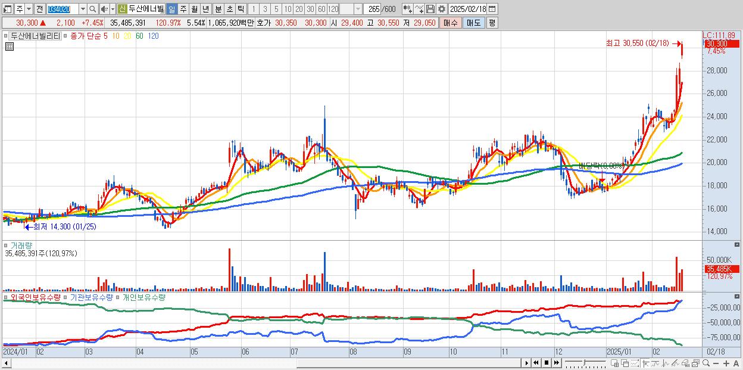Click the chart comparison tool icon
This screenshot has height=370, width=743.
pos(407,9)
